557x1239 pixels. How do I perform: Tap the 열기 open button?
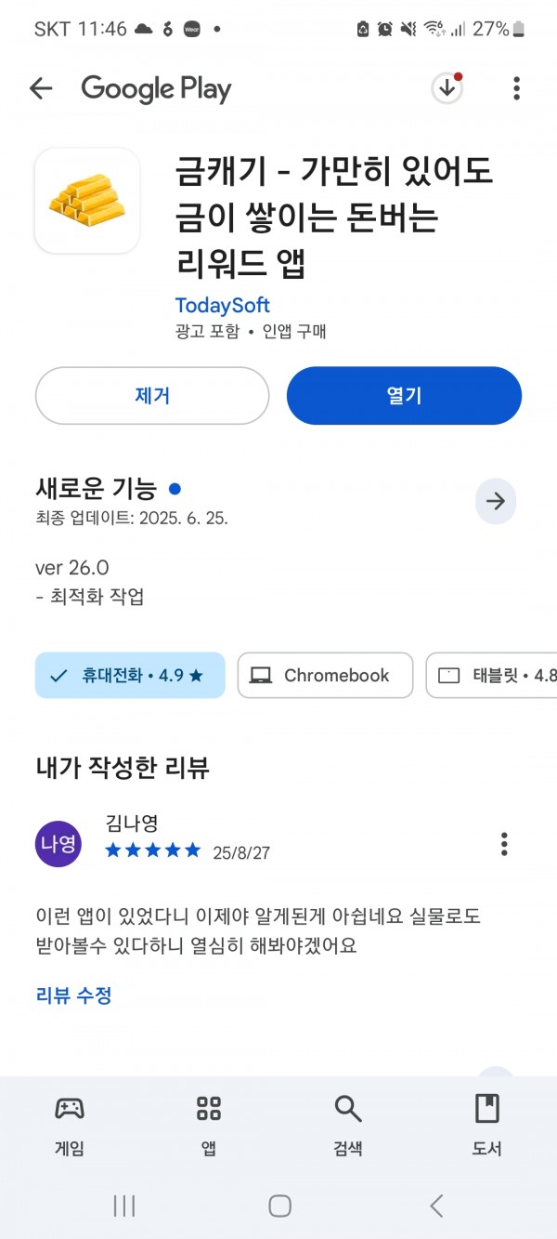pyautogui.click(x=404, y=396)
